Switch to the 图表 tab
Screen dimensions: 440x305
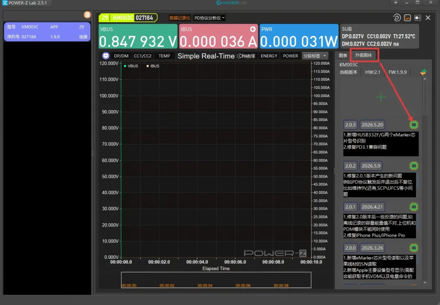(x=343, y=55)
